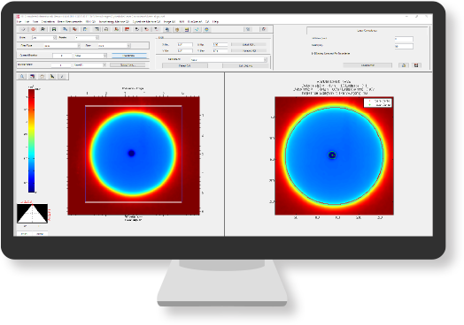The height and width of the screenshot is (325, 464).
Task: Click the rainbow color scale bar
Action: coord(31,140)
